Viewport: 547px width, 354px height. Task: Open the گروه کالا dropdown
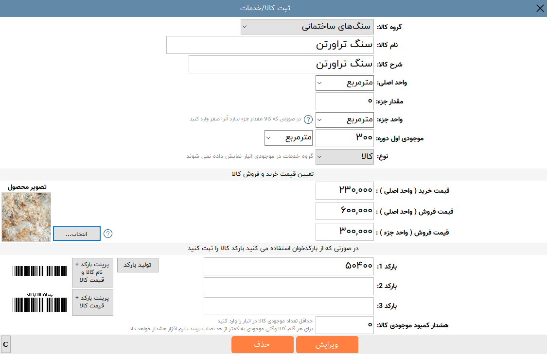click(307, 27)
